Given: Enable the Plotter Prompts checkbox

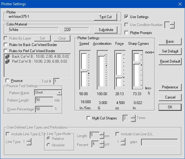Looking at the screenshot, I should pos(126,33).
